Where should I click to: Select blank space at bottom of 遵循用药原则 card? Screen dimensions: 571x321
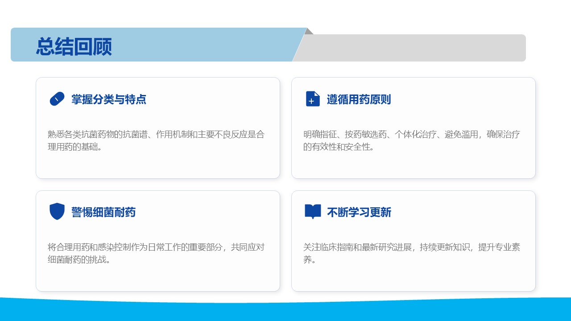413,167
